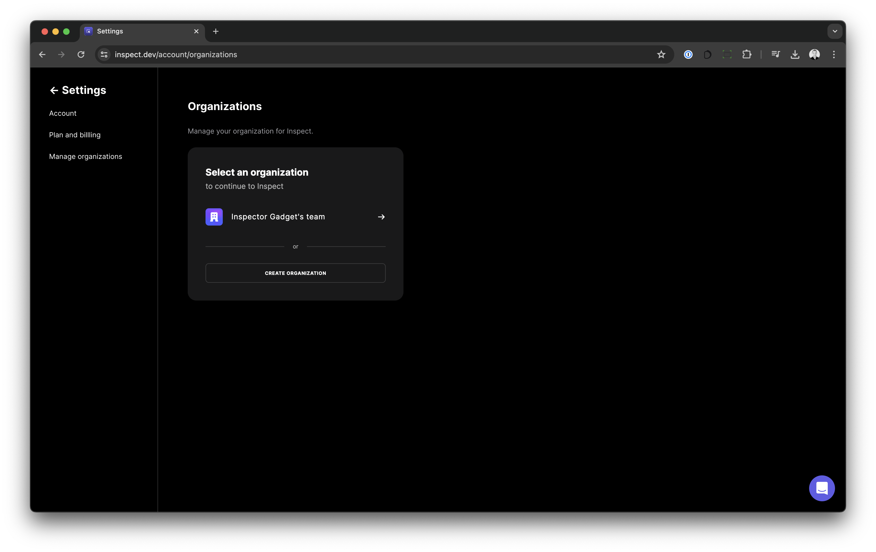
Task: Click the media controls icon in toolbar
Action: 775,54
